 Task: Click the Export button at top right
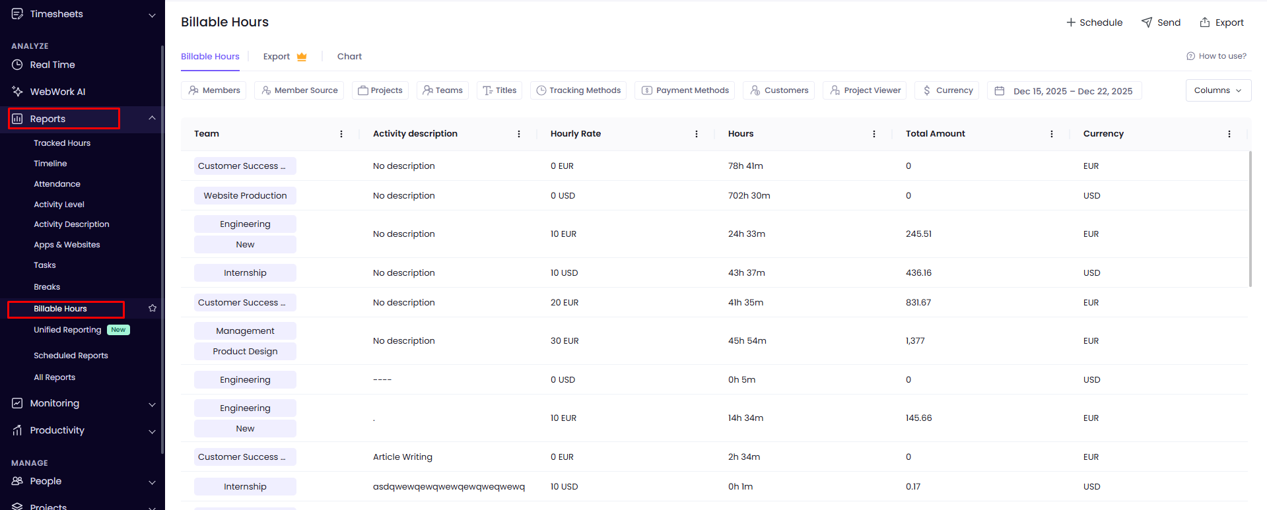tap(1221, 22)
